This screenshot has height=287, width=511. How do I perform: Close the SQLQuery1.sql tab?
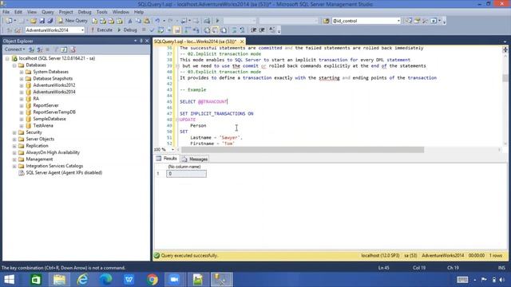(x=242, y=41)
